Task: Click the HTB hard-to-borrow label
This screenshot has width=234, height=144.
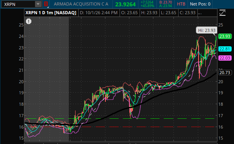Action: [181, 4]
